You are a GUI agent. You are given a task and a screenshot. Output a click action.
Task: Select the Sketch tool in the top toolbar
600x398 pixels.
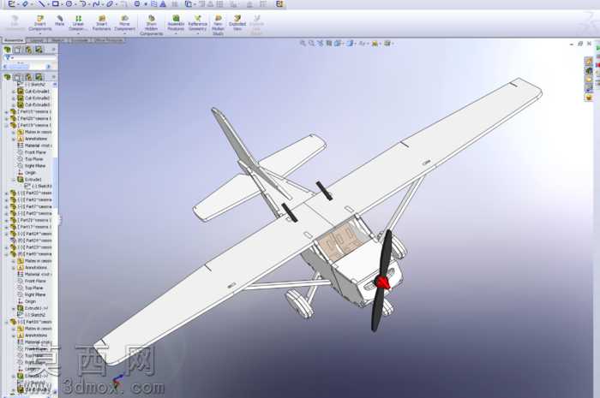(12, 4)
